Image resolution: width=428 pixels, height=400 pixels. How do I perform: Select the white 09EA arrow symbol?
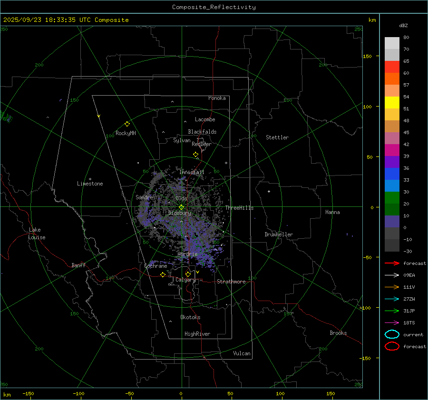tap(392, 275)
